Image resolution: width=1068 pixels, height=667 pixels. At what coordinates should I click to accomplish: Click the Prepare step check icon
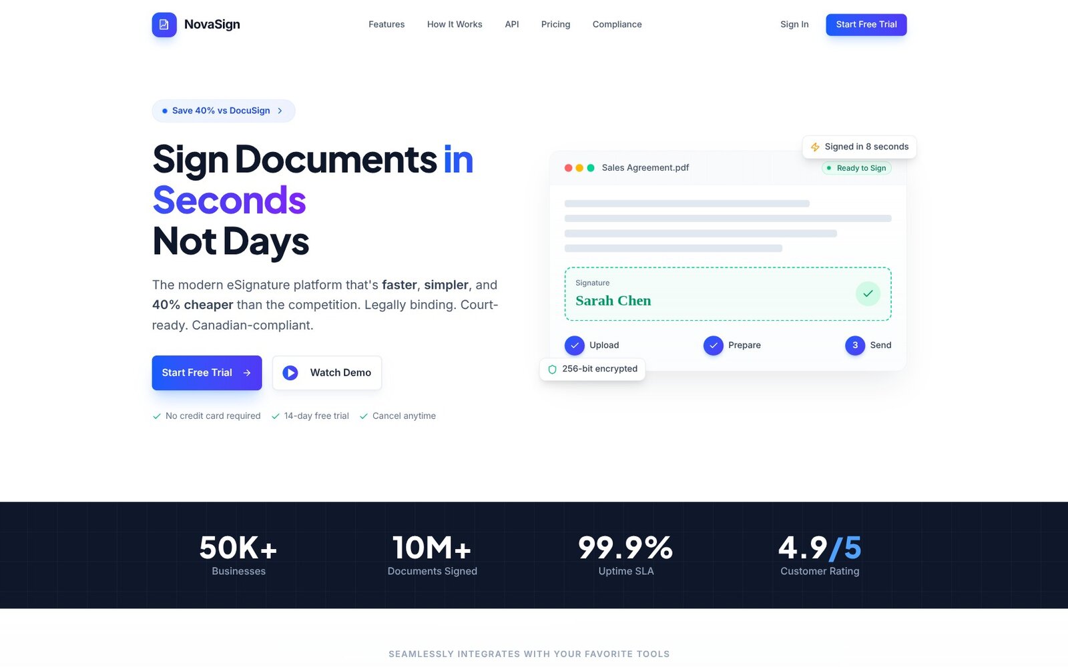(714, 346)
